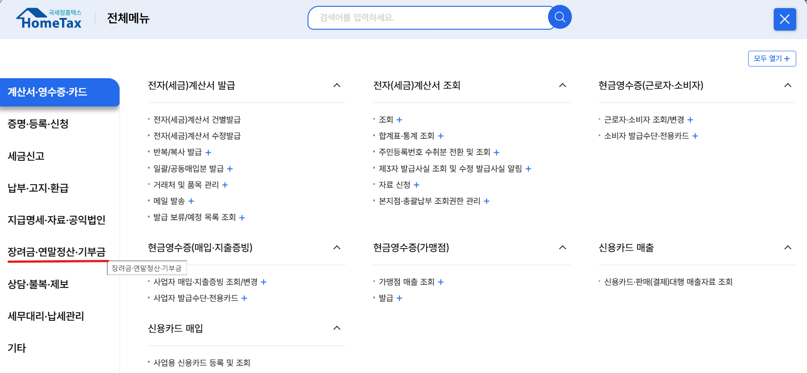Viewport: 807px width, 373px height.
Task: Expand plus icon next to 반복/복사 발급
Action: pos(208,152)
